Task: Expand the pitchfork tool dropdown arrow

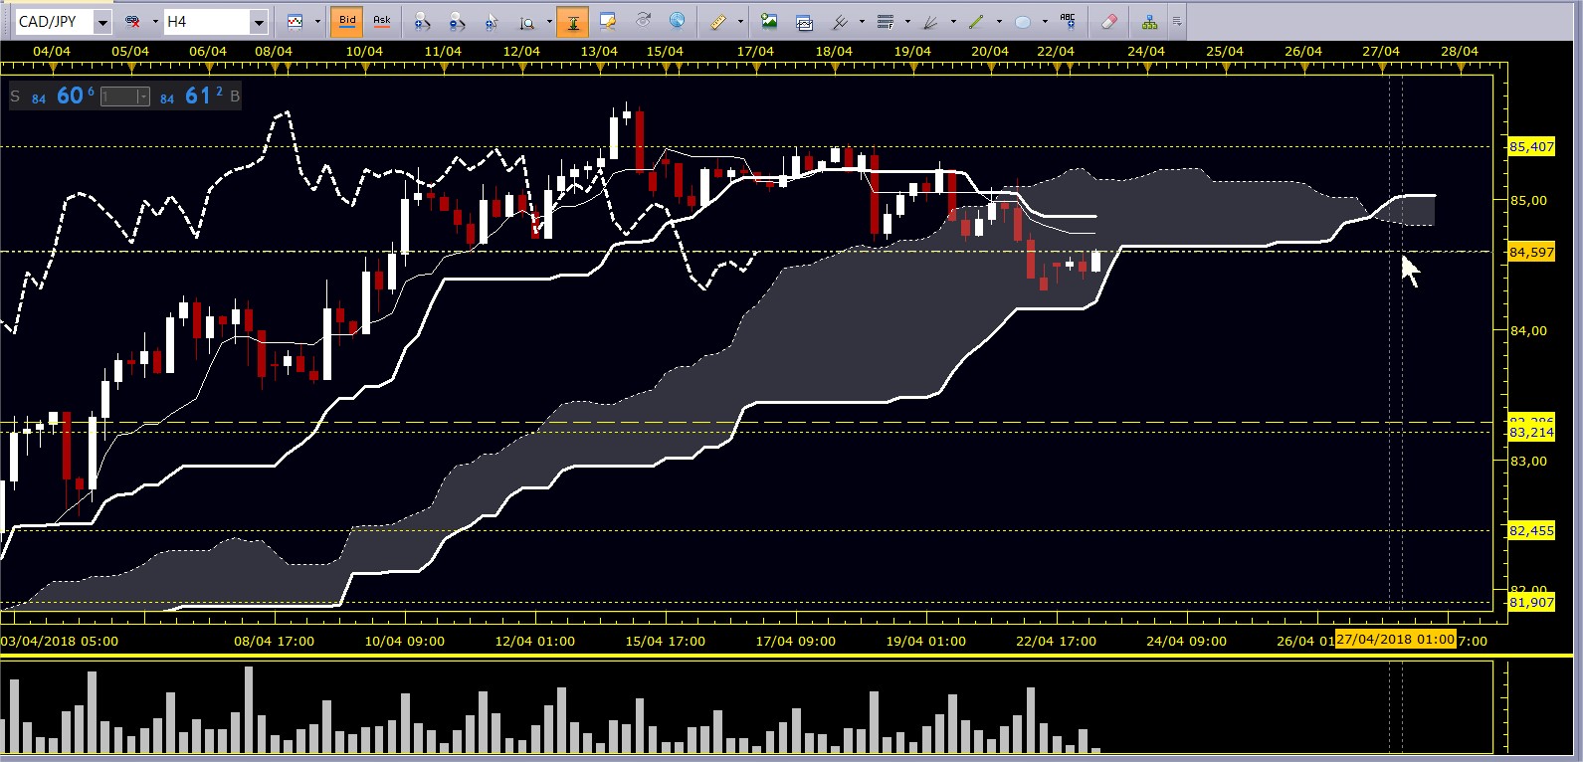Action: point(862,21)
